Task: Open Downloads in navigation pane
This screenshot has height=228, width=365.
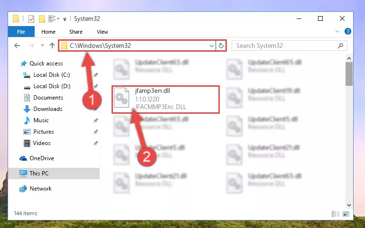Action: click(x=48, y=109)
